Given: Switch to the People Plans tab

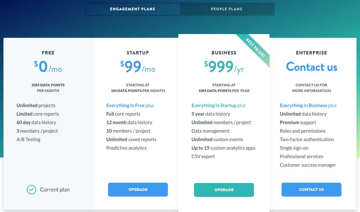Looking at the screenshot, I should tap(226, 9).
